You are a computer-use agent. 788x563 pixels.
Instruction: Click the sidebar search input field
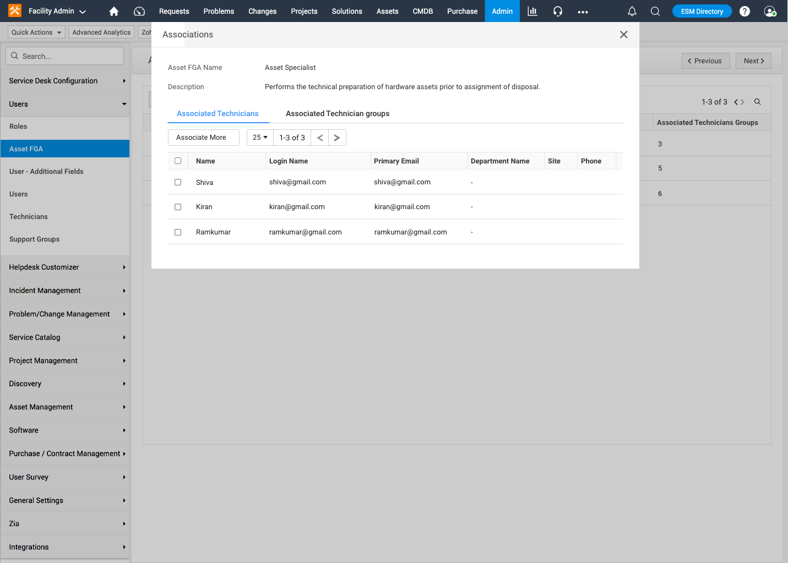click(64, 56)
